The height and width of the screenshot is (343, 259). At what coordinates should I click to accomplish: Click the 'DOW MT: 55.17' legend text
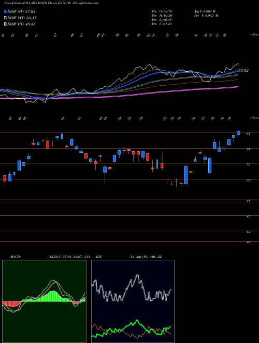[x=21, y=18]
